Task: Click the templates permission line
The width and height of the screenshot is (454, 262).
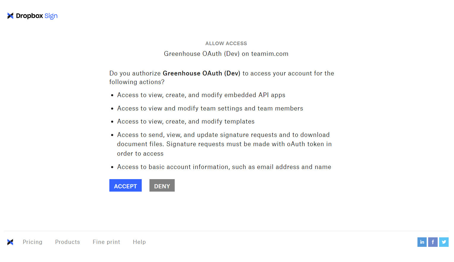Action: 186,121
